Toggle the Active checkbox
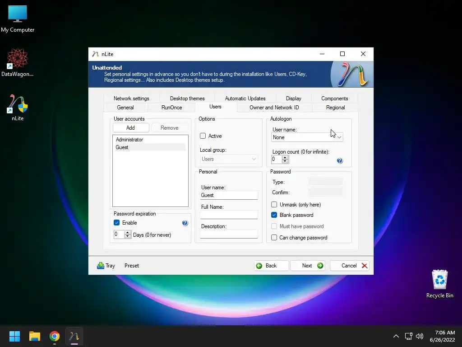This screenshot has width=462, height=347. [x=203, y=136]
